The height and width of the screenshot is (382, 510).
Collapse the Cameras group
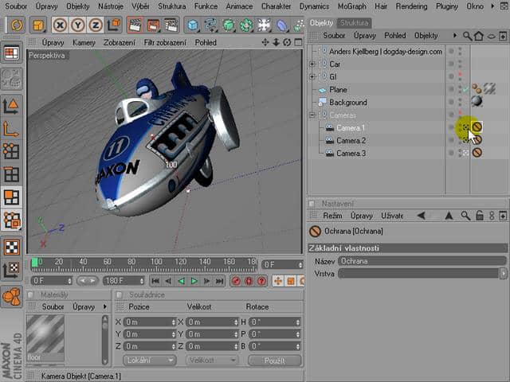point(312,115)
